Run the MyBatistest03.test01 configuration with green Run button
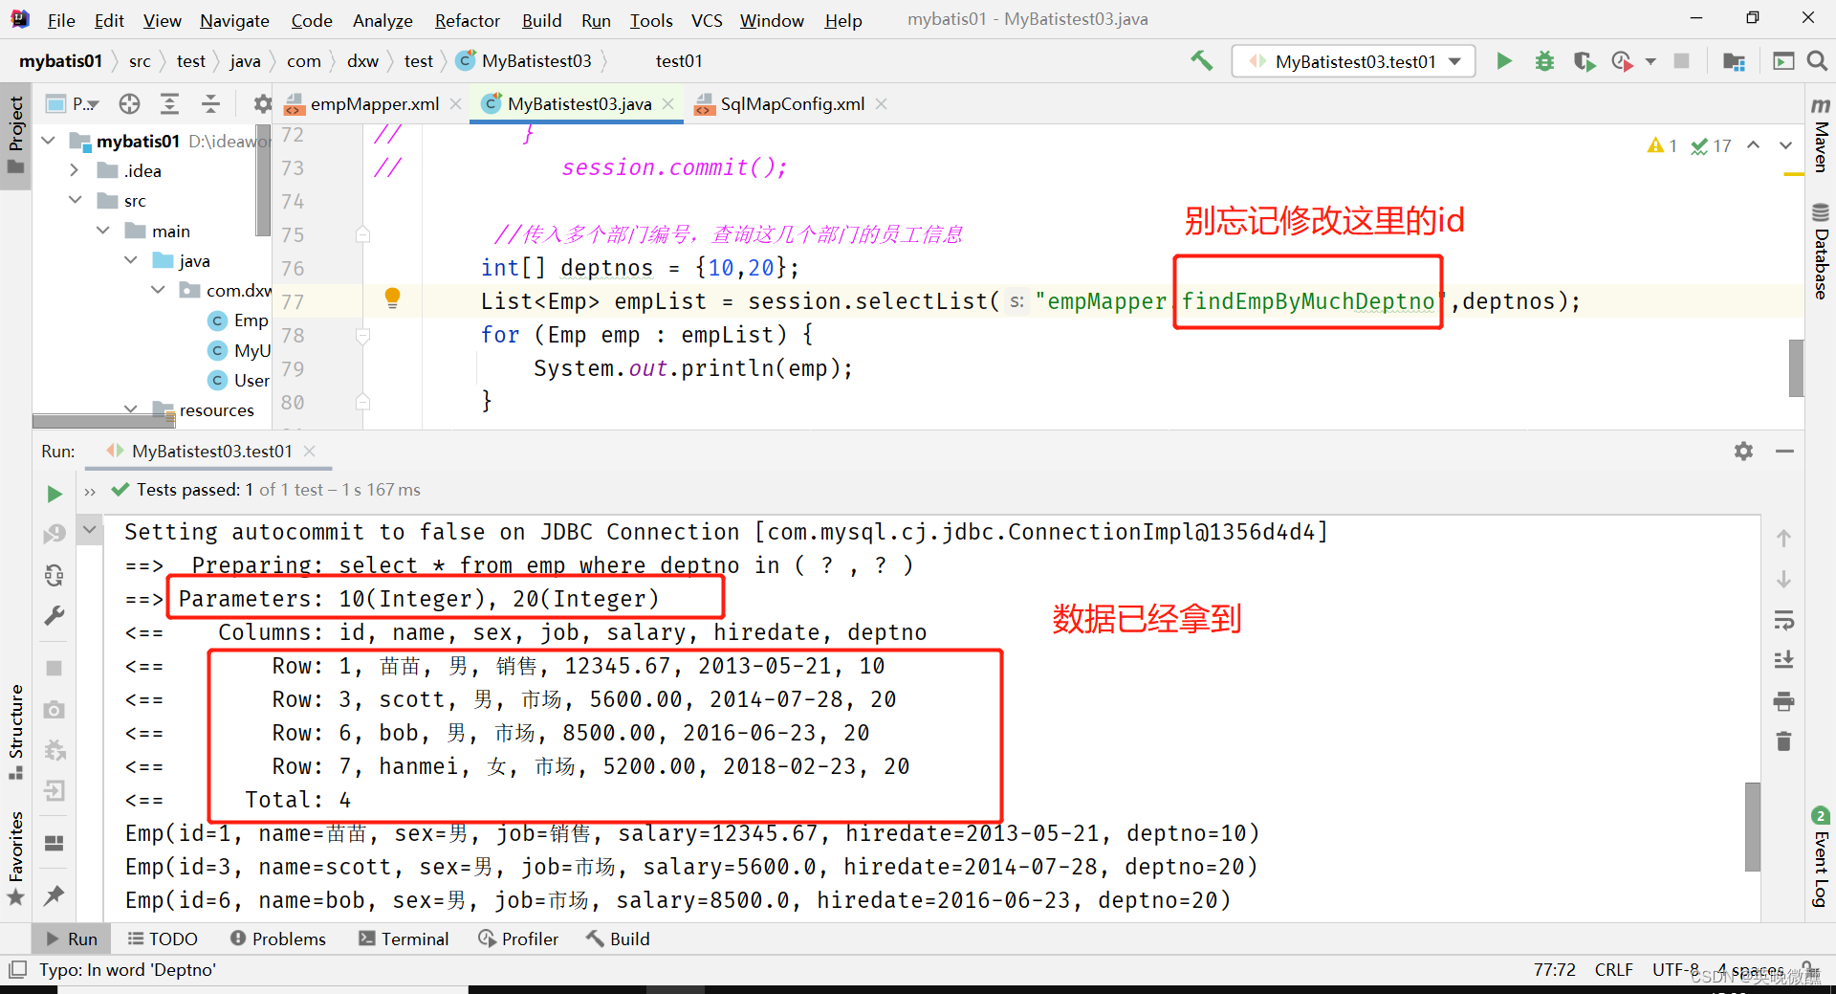 1504,60
